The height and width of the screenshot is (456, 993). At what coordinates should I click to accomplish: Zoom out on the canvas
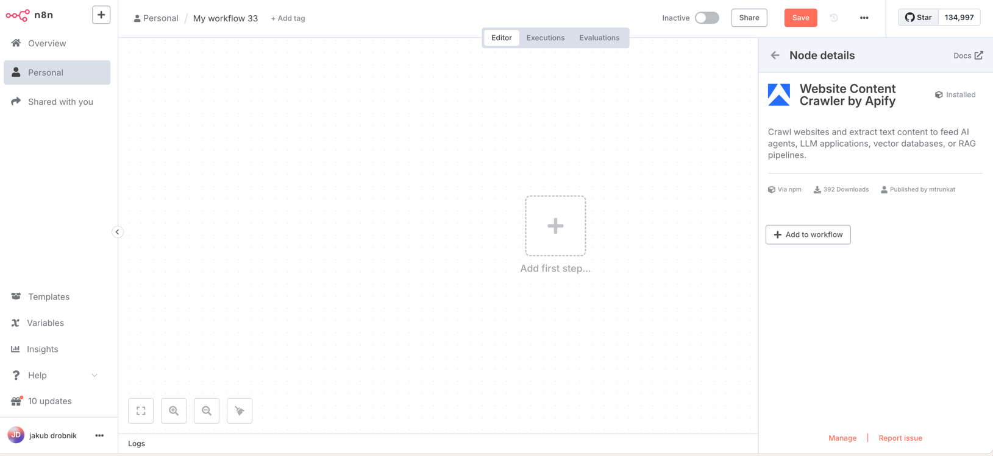tap(207, 411)
